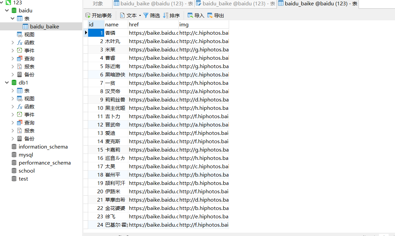Click the id cell 24
The height and width of the screenshot is (236, 395).
(96, 225)
